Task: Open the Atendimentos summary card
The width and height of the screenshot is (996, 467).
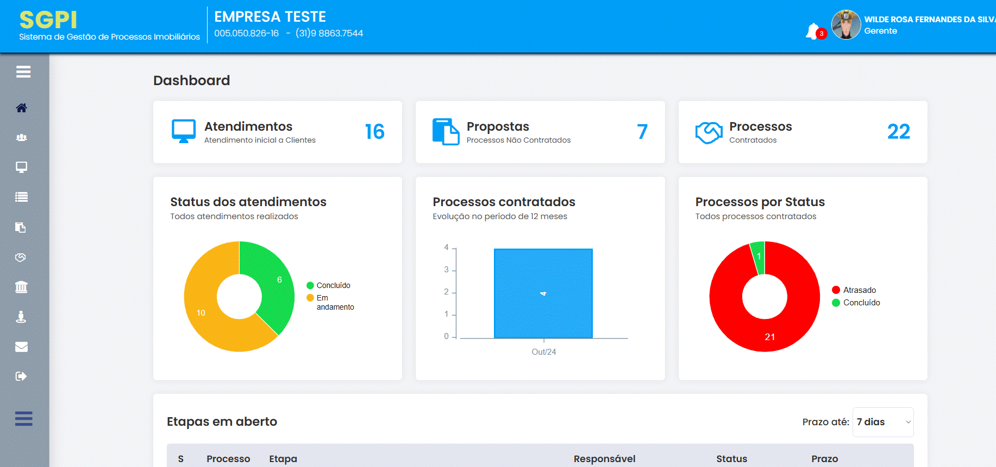Action: 277,132
